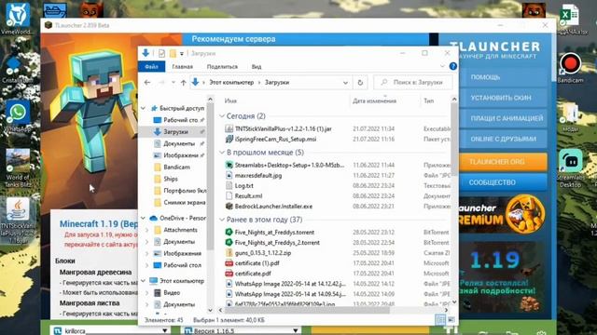The width and height of the screenshot is (597, 335).
Task: Select TNTStickVanillaPlus jar file icon
Action: click(x=229, y=128)
